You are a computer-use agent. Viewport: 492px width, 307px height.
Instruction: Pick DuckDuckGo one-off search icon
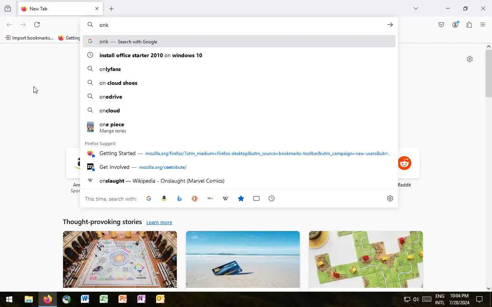pyautogui.click(x=195, y=198)
